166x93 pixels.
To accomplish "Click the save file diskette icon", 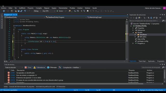I will [19, 11].
